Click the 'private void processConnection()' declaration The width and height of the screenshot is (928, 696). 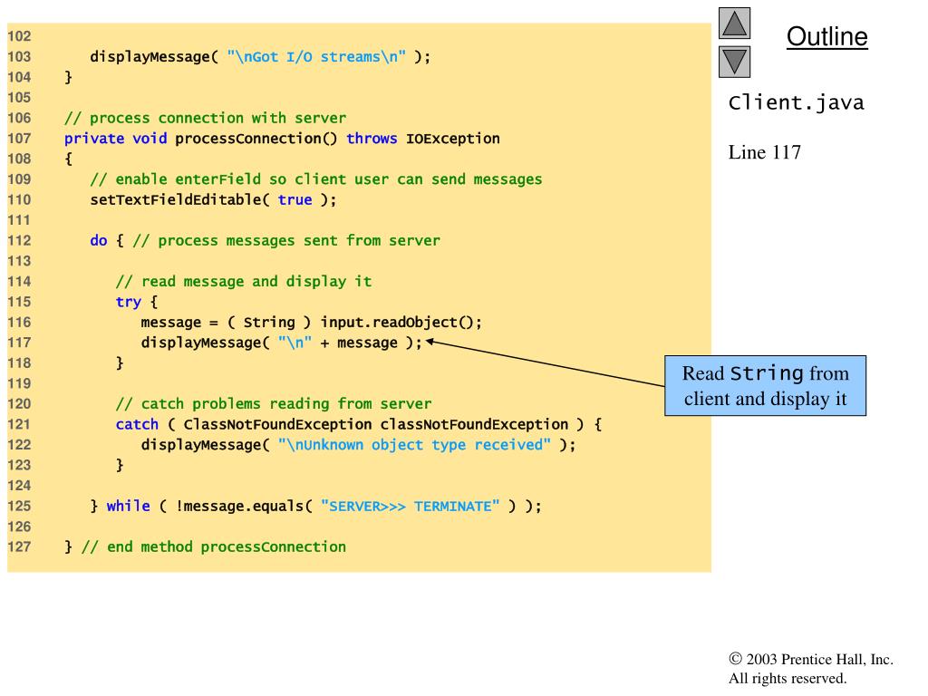(x=282, y=139)
